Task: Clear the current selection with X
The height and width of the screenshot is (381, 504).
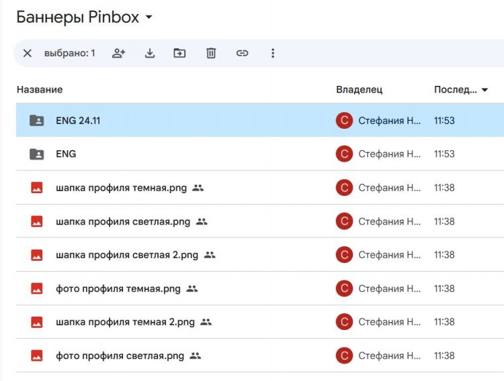Action: (x=28, y=54)
